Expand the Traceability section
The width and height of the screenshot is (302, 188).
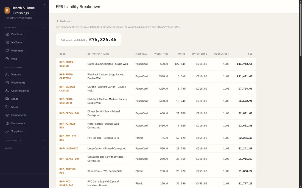pos(43,140)
